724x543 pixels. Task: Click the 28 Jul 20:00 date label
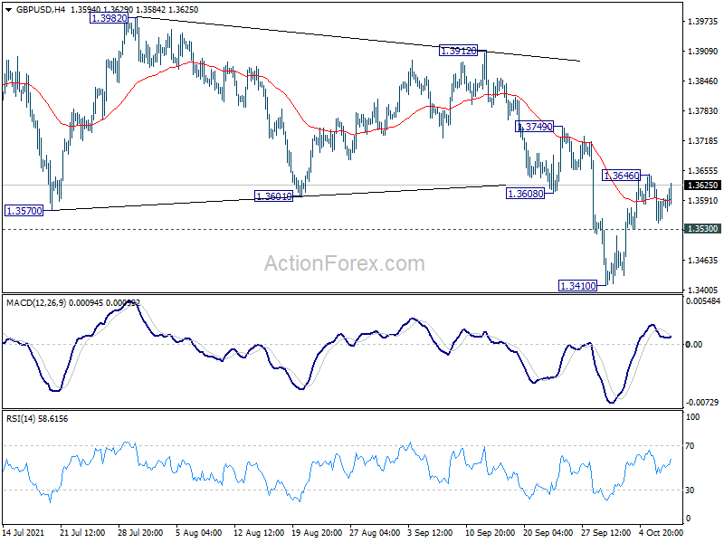[x=140, y=532]
